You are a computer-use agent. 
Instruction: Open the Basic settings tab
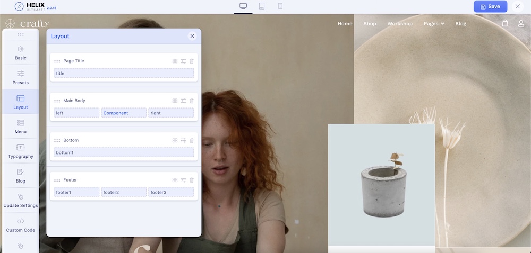[x=20, y=52]
